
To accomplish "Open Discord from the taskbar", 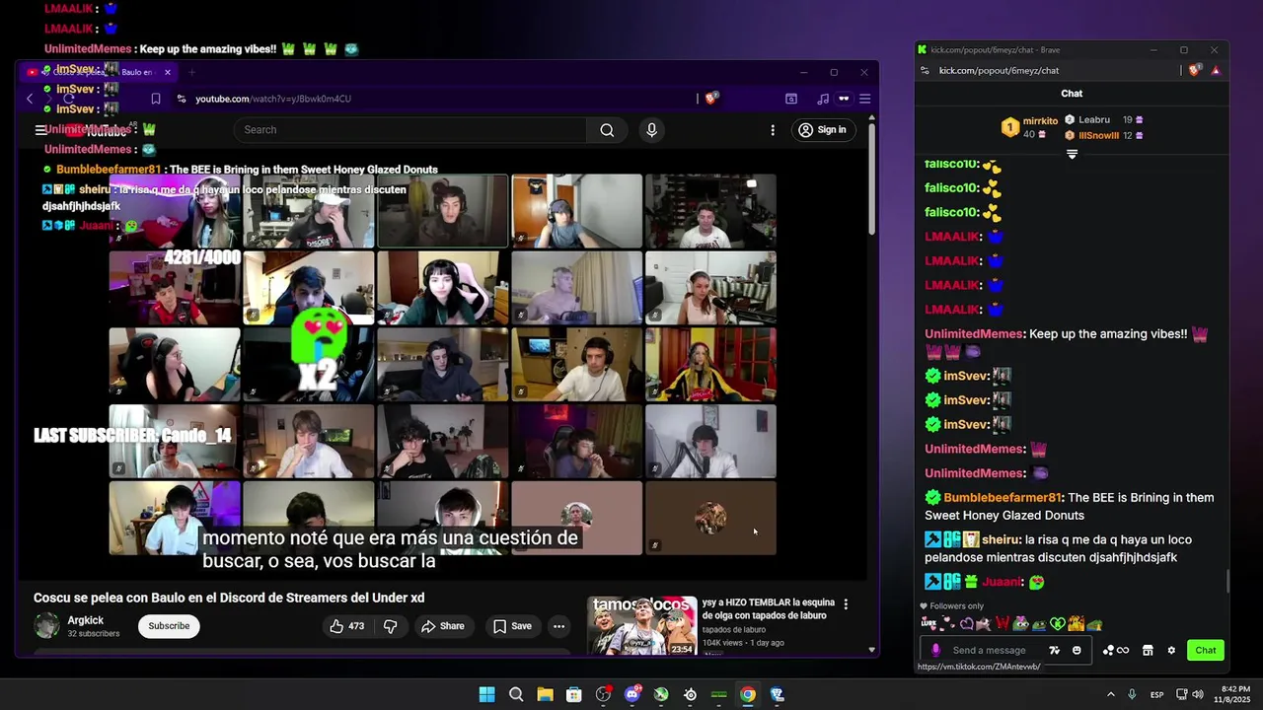I will (x=632, y=694).
